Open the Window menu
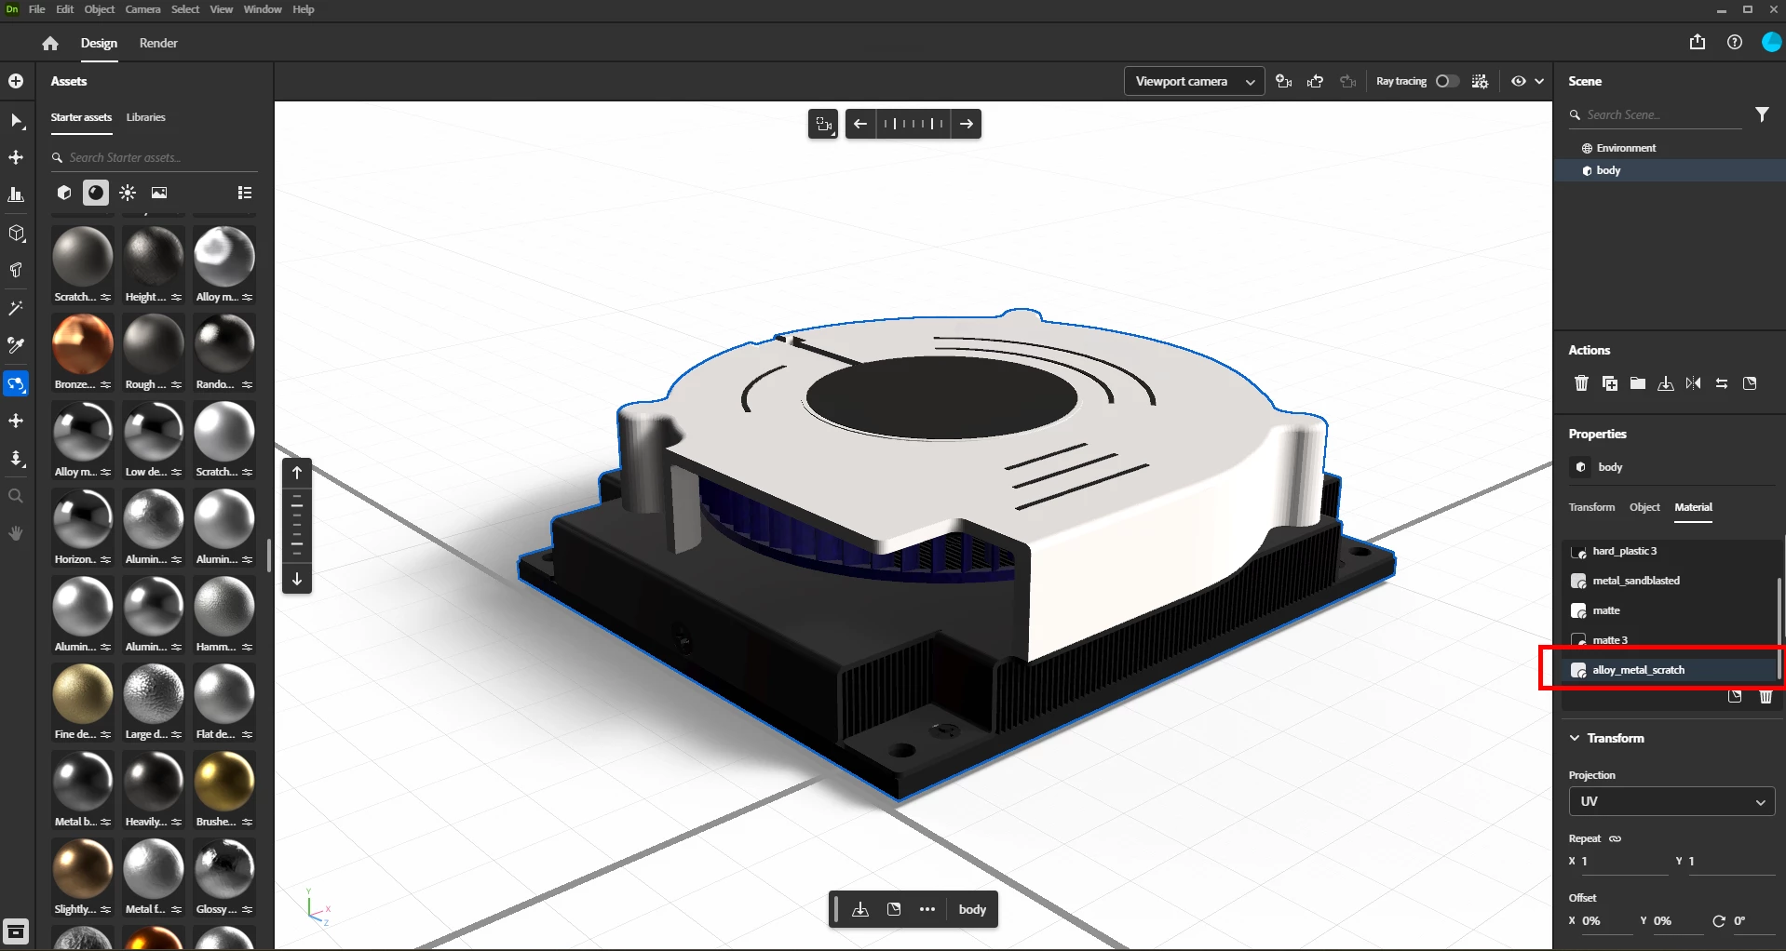Viewport: 1786px width, 951px height. point(263,9)
